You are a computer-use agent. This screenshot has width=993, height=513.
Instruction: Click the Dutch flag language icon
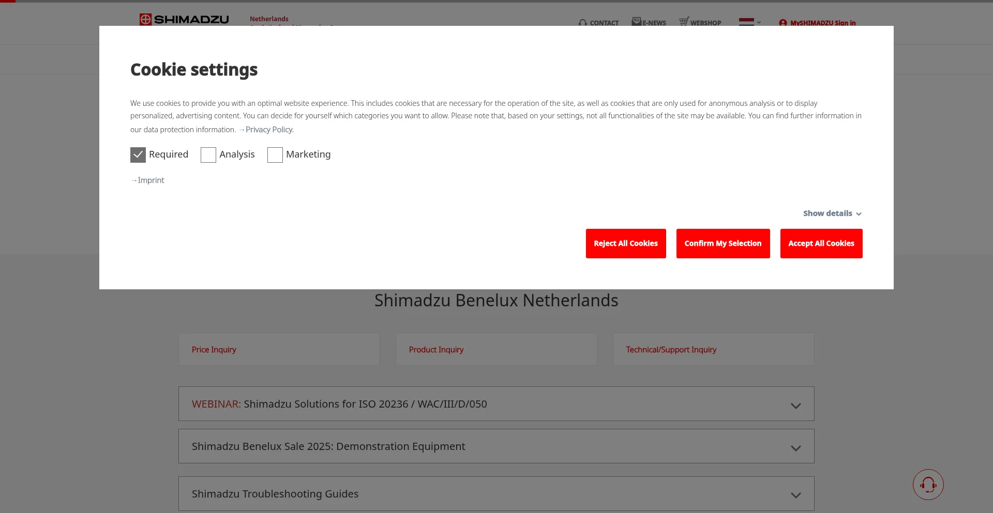(x=746, y=22)
